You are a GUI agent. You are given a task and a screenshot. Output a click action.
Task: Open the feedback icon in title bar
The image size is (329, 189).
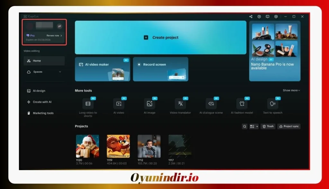[268, 17]
